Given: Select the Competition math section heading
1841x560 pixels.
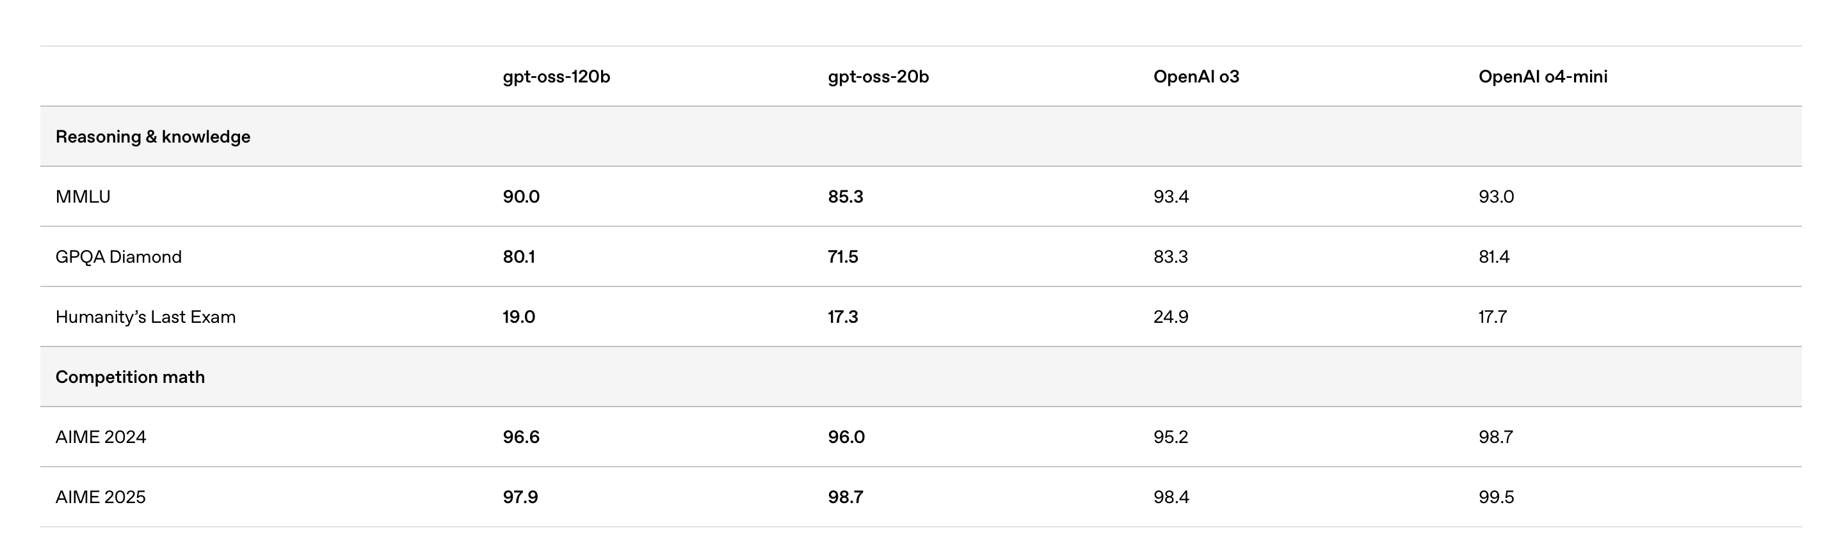Looking at the screenshot, I should point(130,377).
